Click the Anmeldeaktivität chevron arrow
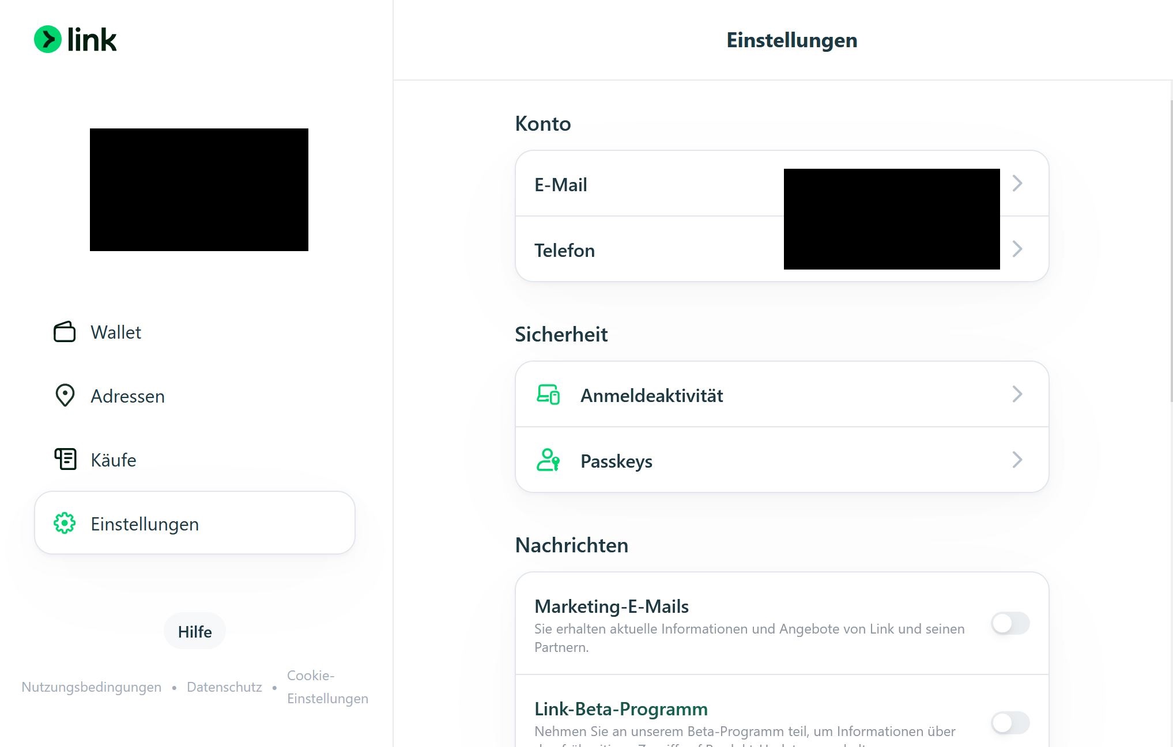 tap(1017, 395)
